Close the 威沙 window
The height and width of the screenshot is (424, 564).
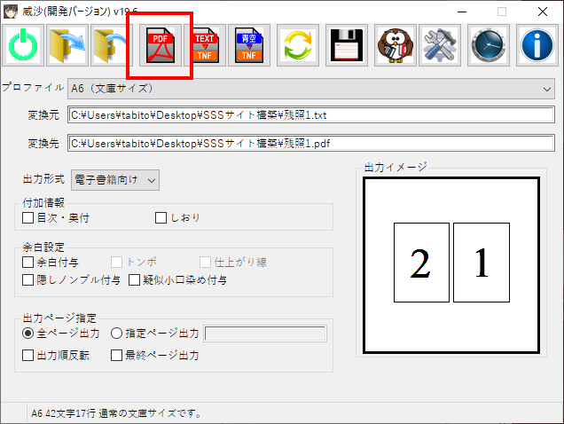[x=543, y=12]
